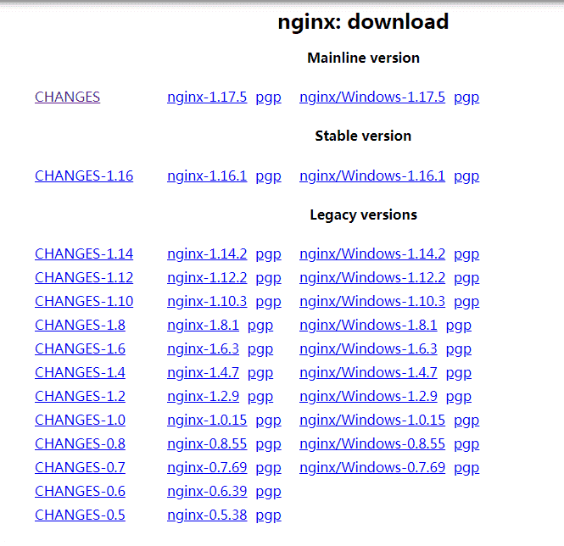Open CHANGES-1.10 link
This screenshot has width=564, height=546.
click(84, 302)
